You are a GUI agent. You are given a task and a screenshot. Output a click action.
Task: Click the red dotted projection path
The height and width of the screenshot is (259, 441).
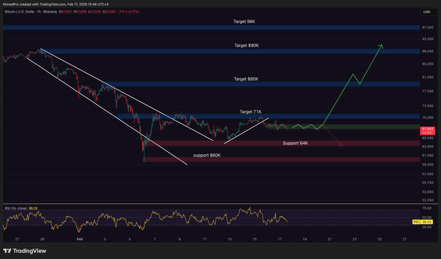pyautogui.click(x=332, y=136)
